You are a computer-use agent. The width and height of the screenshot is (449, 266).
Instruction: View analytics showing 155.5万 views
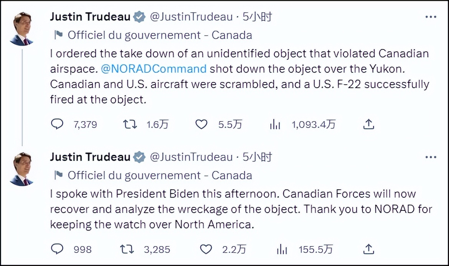point(282,249)
